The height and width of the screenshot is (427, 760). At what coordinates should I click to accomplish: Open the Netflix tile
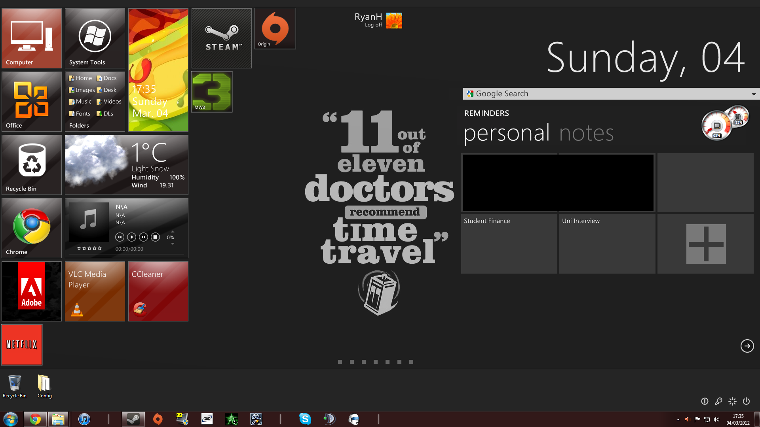22,345
